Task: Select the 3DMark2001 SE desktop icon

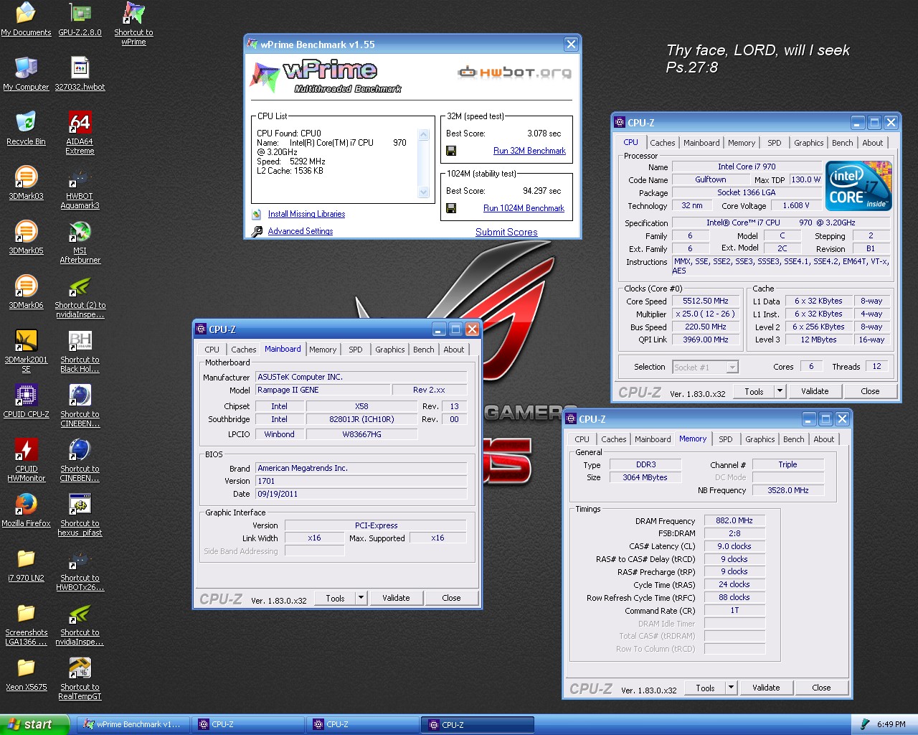Action: (26, 351)
